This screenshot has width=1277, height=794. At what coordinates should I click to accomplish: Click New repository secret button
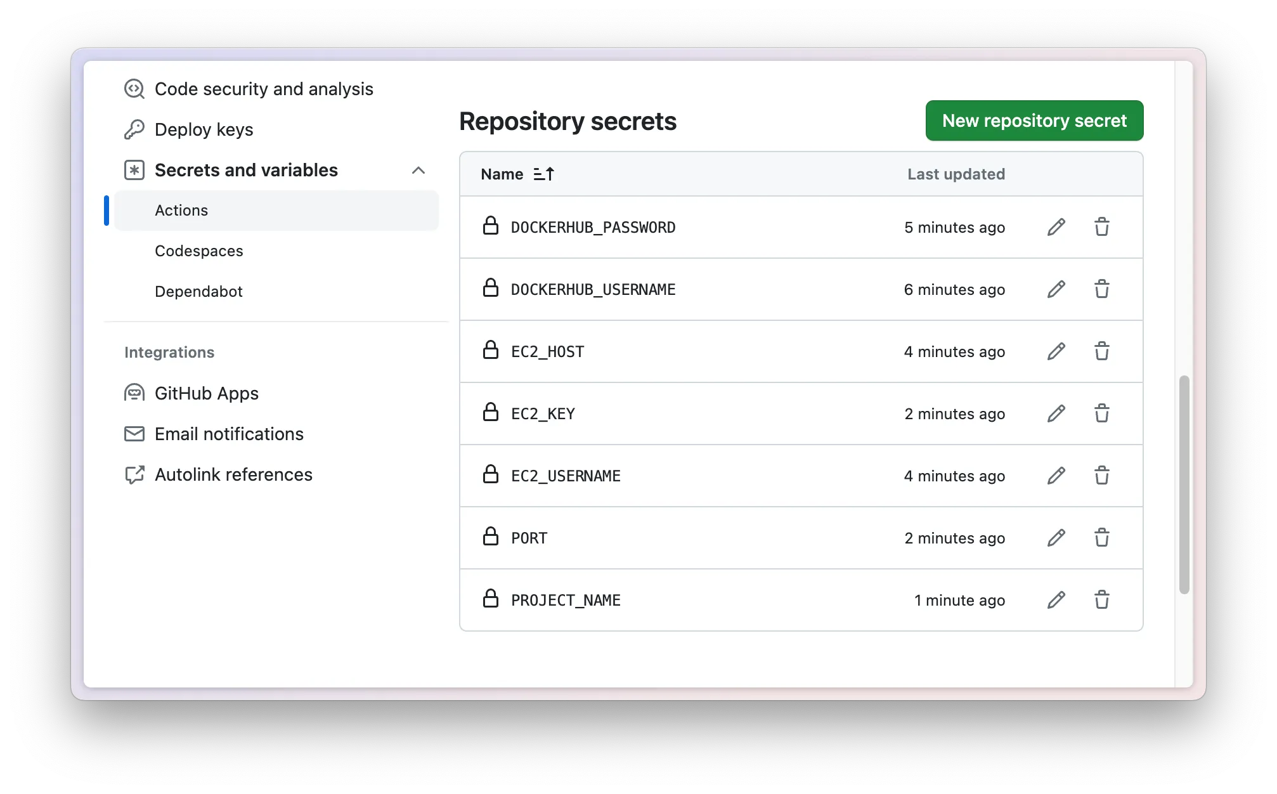pyautogui.click(x=1034, y=120)
